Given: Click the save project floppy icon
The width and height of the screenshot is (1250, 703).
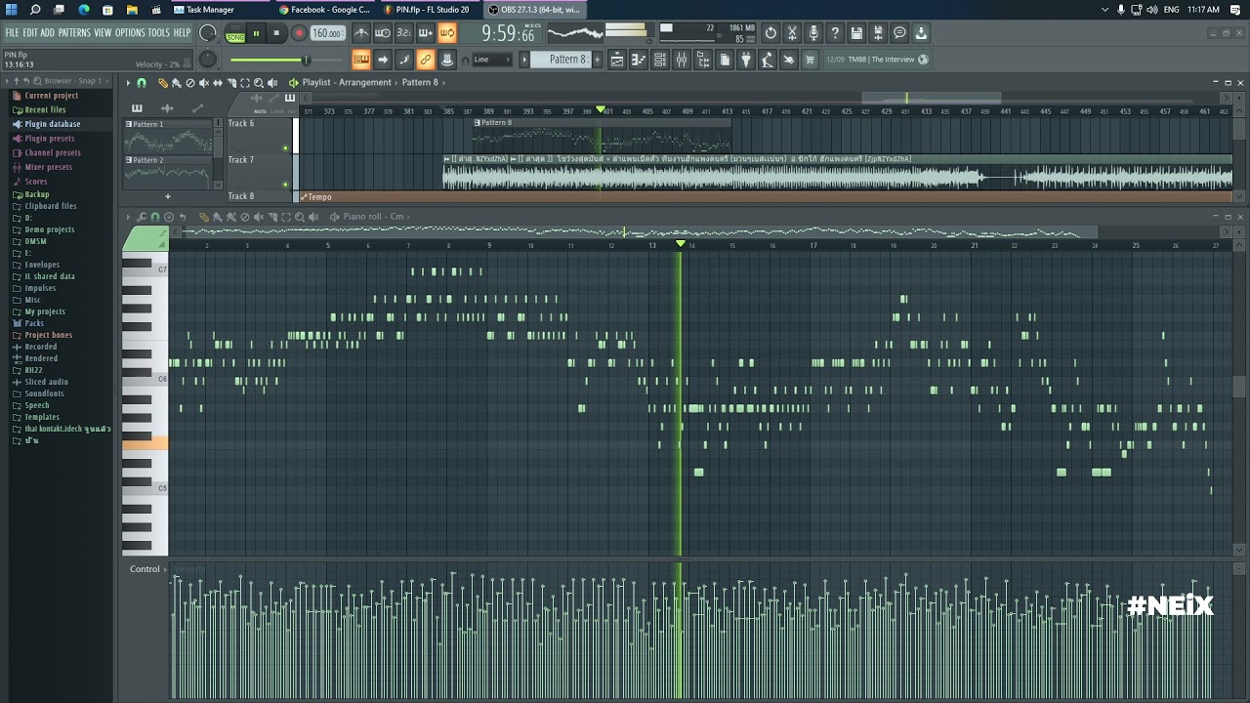Looking at the screenshot, I should [856, 33].
